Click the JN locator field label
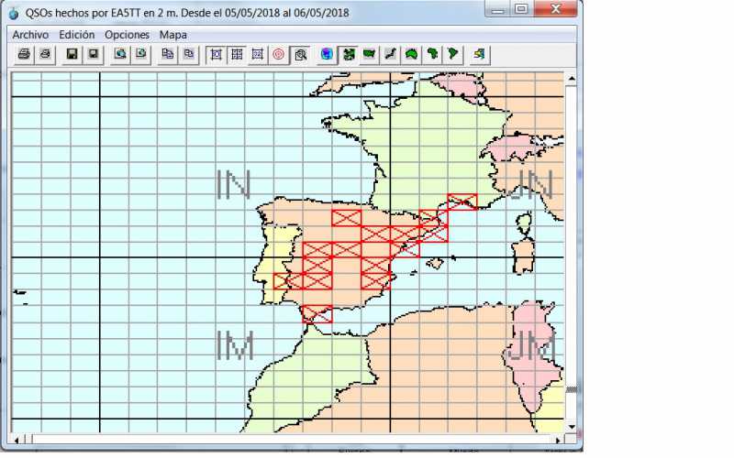Screen dimensions: 734x458 pos(529,184)
